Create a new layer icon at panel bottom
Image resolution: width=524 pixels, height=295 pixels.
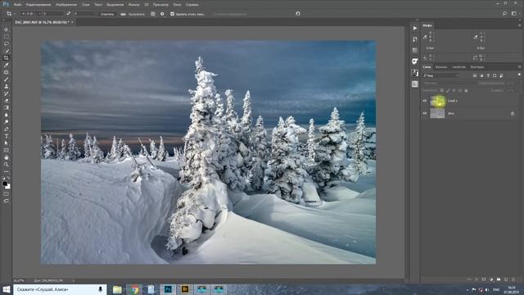pos(506,279)
